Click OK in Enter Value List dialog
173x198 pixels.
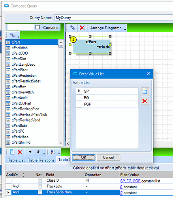point(84,158)
